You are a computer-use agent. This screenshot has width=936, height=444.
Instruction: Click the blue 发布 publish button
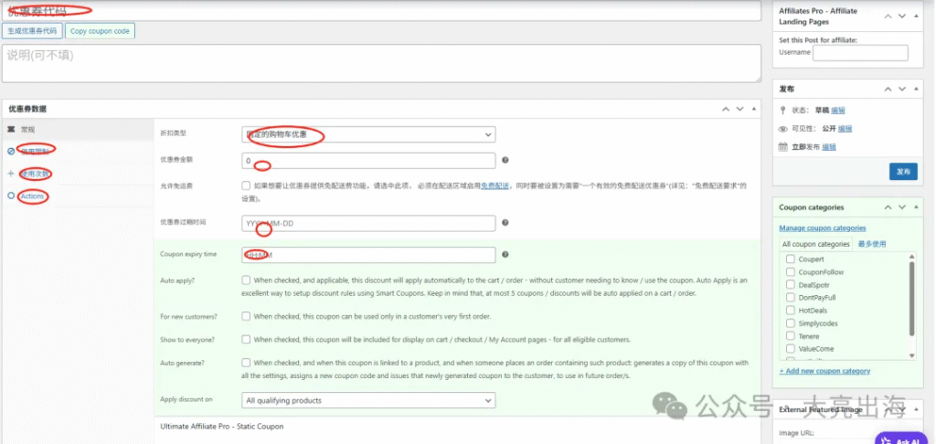902,171
